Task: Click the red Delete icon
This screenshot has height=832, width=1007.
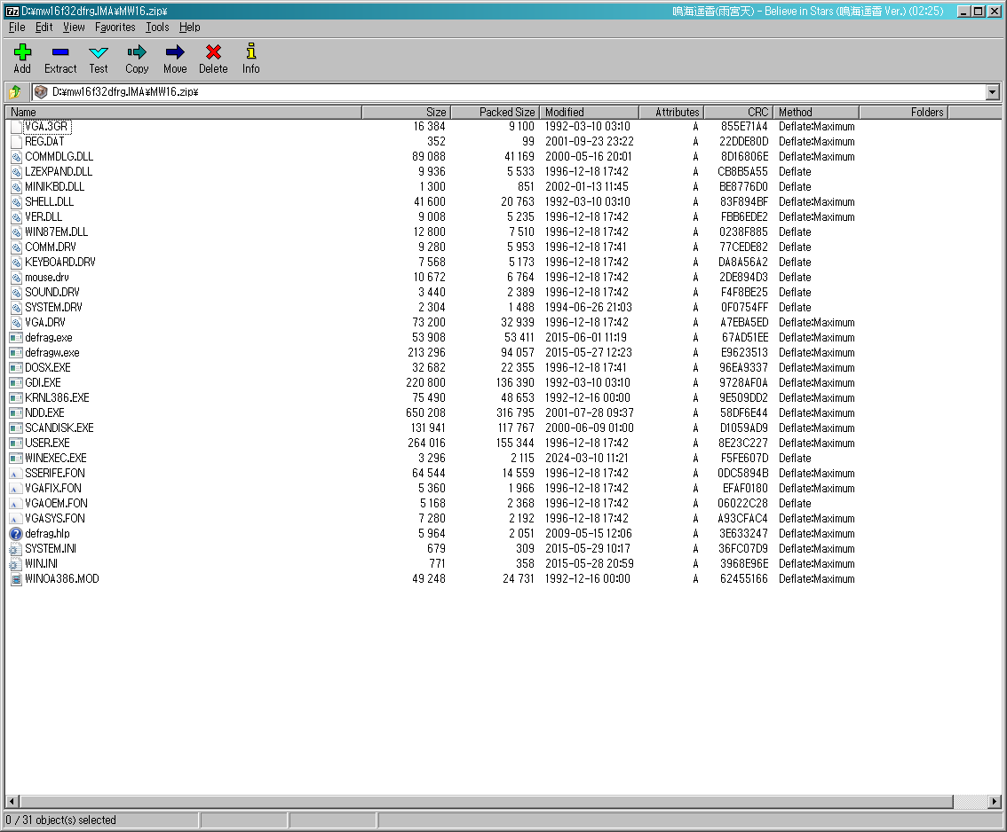Action: tap(213, 53)
